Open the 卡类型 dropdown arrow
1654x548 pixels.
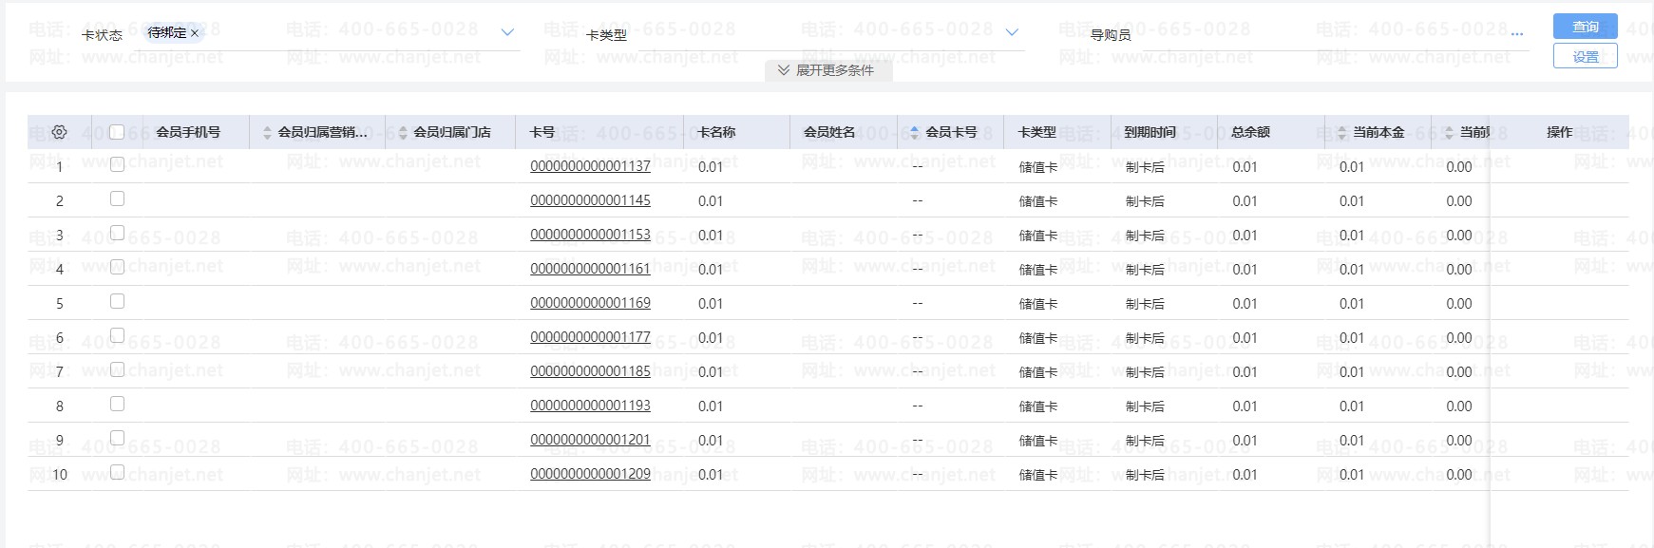click(x=1012, y=32)
